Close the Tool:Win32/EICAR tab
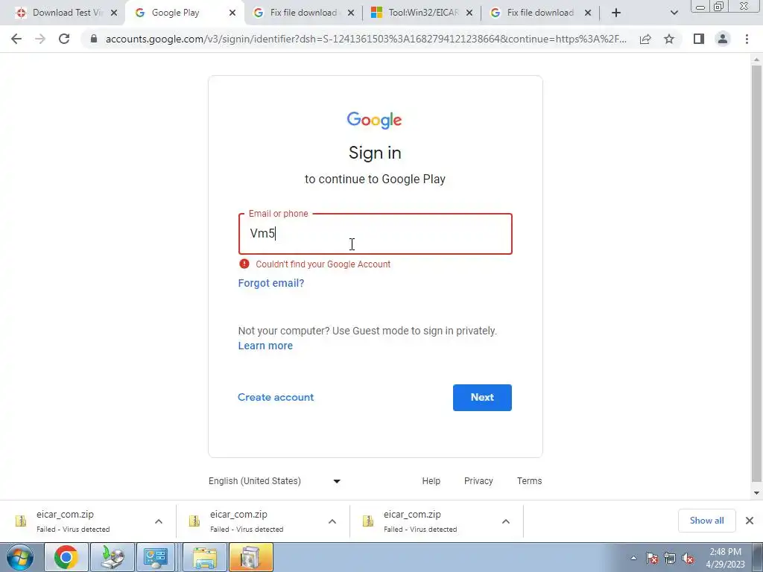The height and width of the screenshot is (572, 763). click(x=469, y=13)
